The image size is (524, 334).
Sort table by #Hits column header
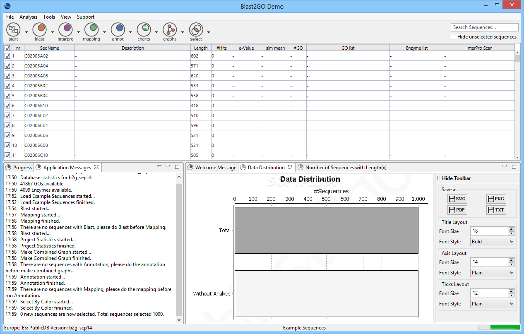click(x=221, y=48)
